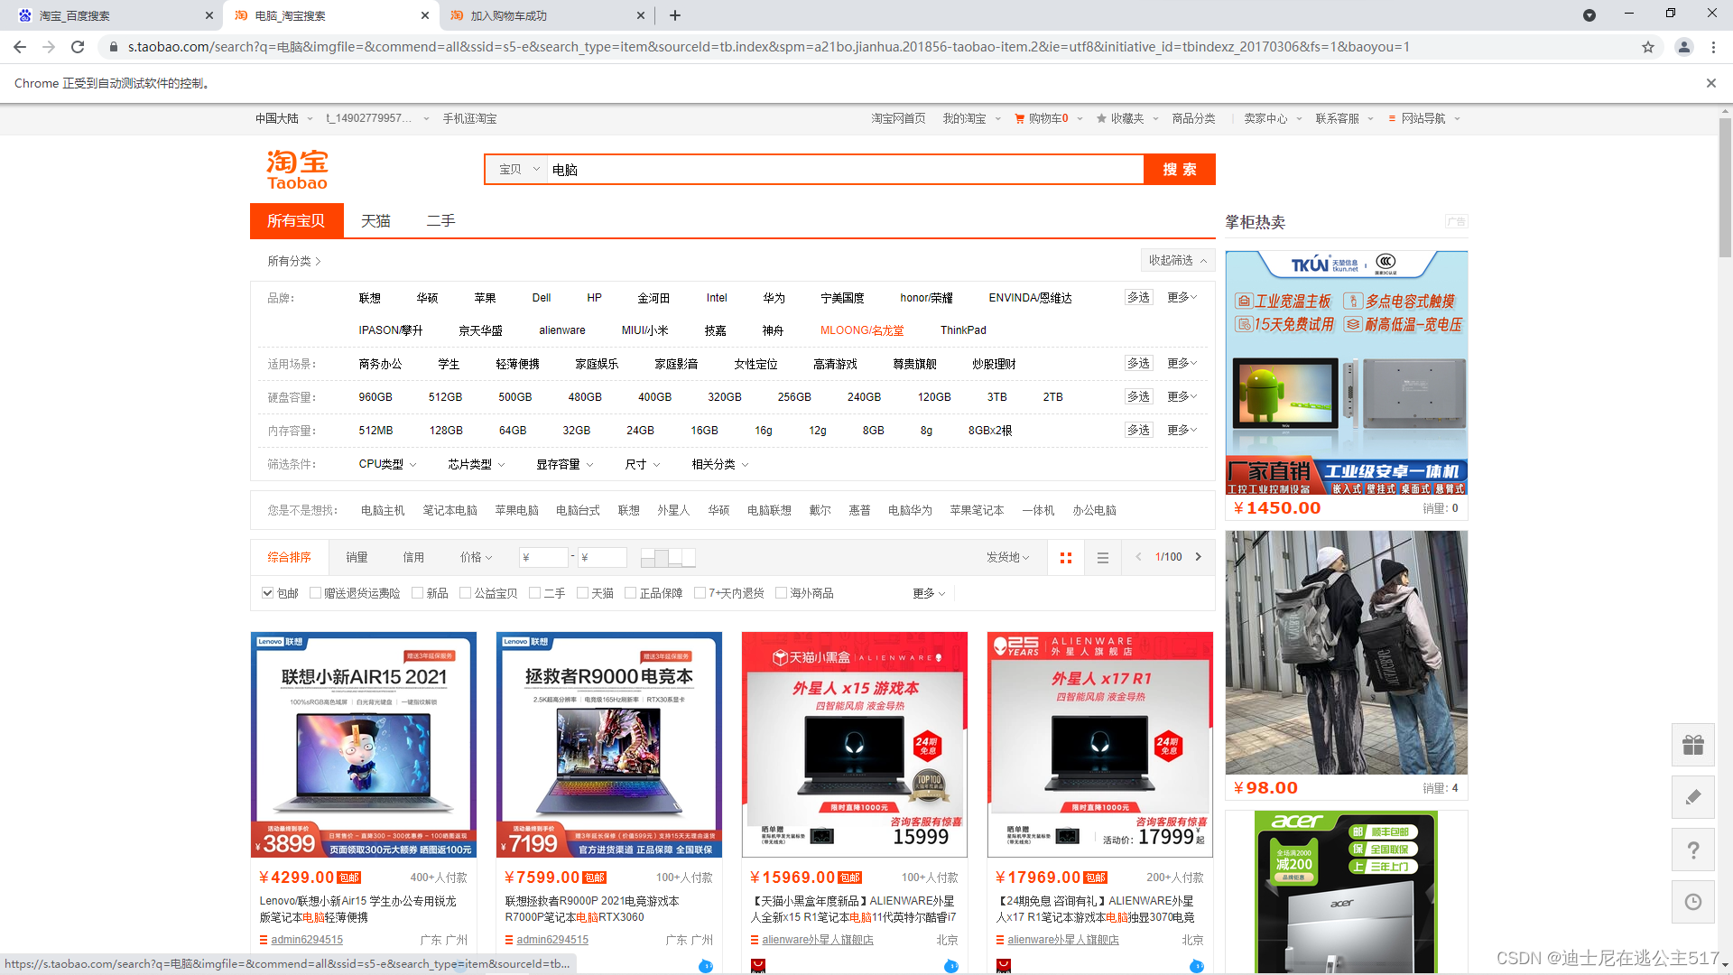1733x975 pixels.
Task: Go to next results page arrow
Action: (1199, 557)
